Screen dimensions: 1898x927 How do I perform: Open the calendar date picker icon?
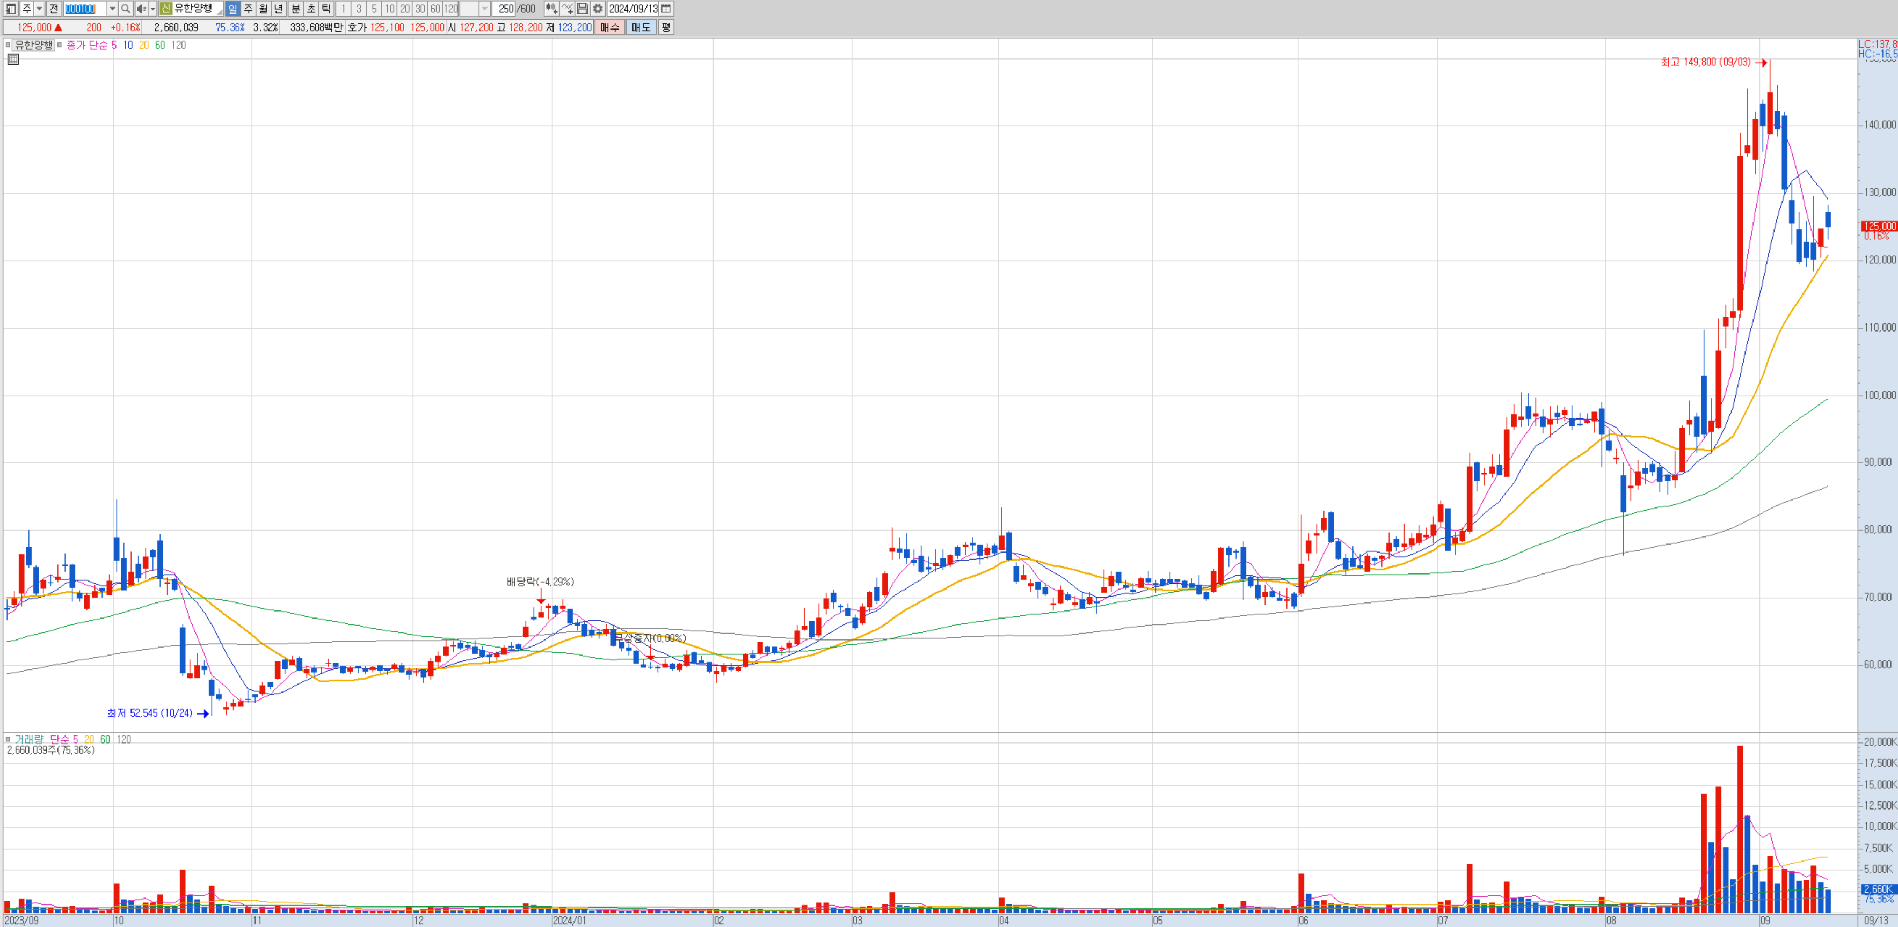point(666,9)
